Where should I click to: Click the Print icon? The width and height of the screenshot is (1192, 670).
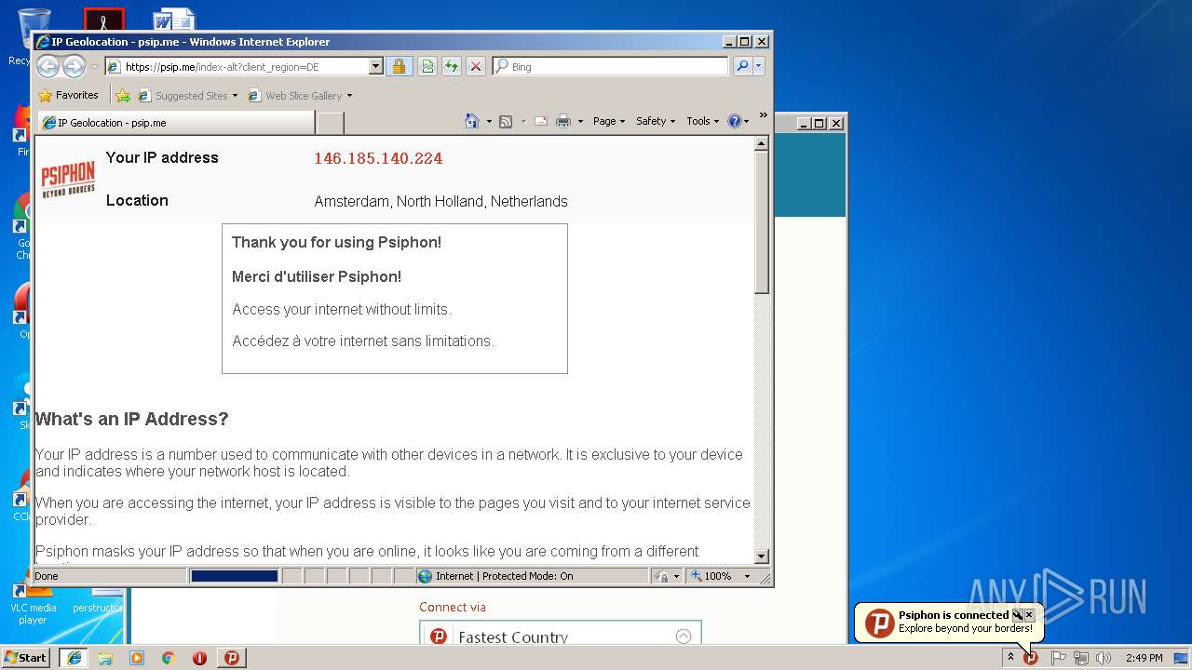pos(563,121)
